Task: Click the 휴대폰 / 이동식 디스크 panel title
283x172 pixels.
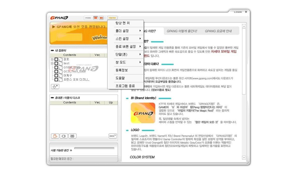Action: click(67, 98)
